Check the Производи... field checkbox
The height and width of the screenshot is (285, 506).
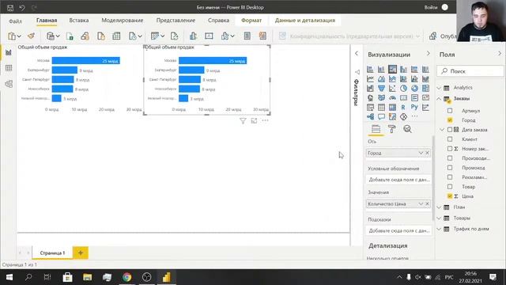click(x=450, y=158)
